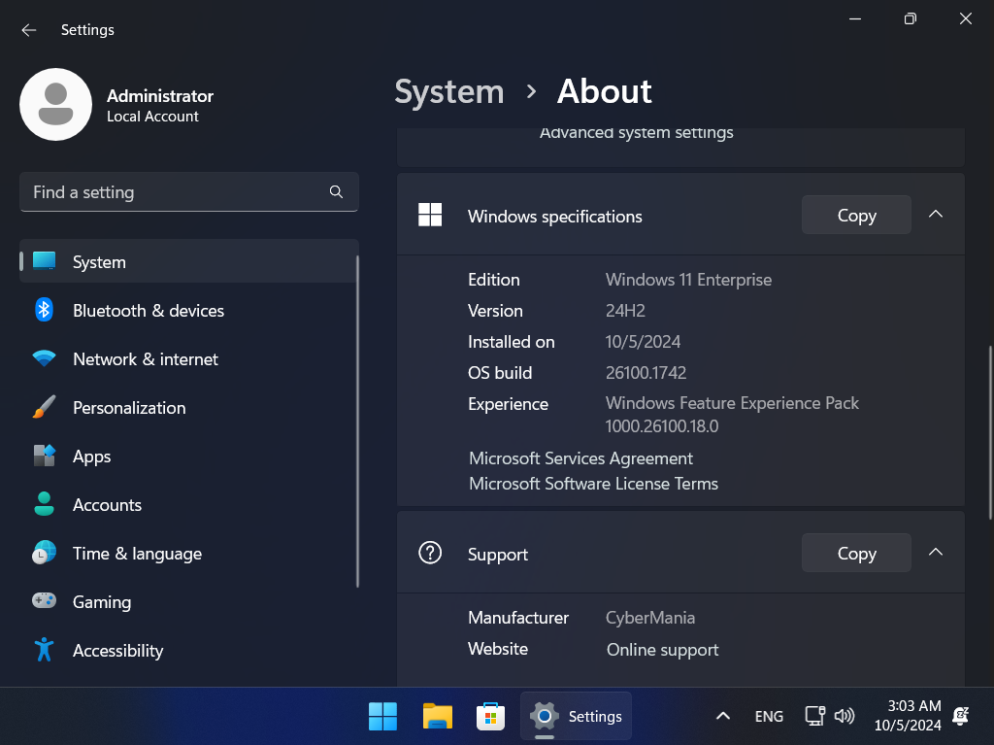The image size is (994, 745).
Task: Open Advanced system settings
Action: point(637,133)
